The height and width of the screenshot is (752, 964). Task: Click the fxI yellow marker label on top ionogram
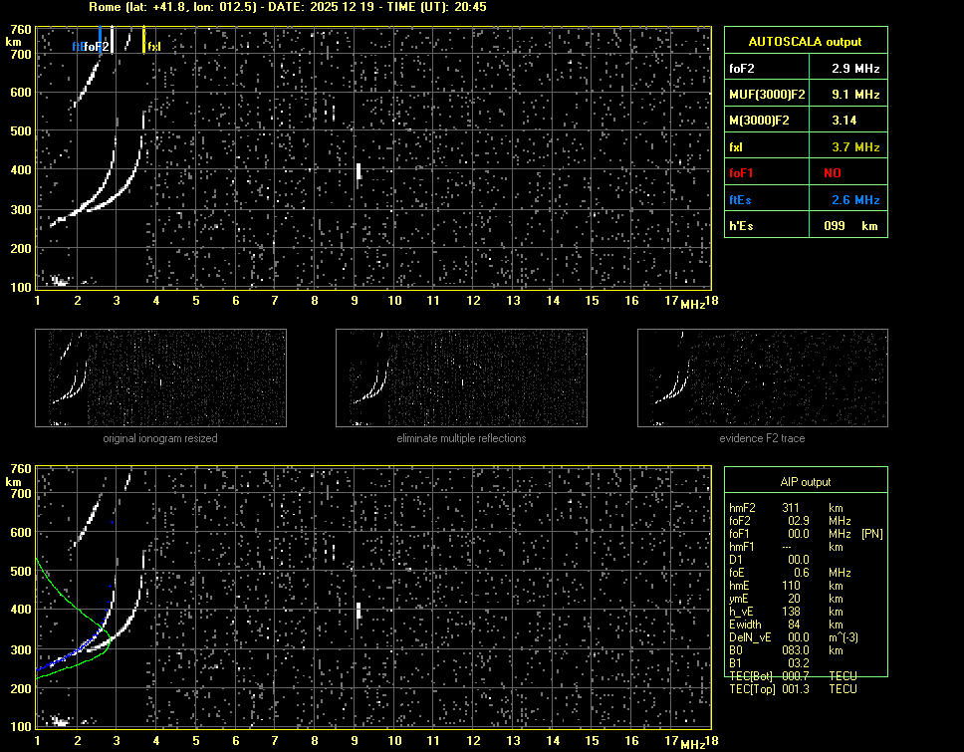(153, 46)
